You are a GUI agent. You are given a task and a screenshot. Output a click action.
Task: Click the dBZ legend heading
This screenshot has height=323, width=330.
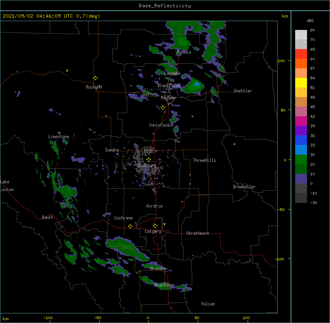click(310, 21)
